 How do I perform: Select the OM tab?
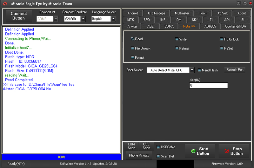[x=179, y=20]
